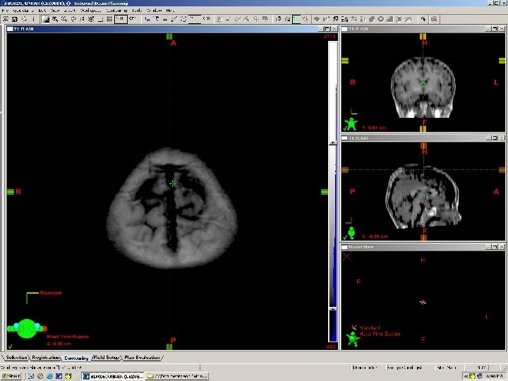Go to the Plan Evaluation tab

[143, 358]
